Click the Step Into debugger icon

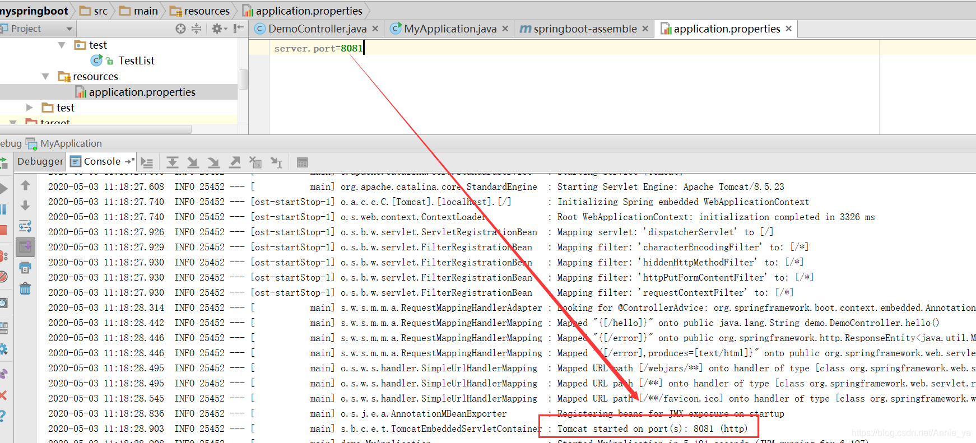click(x=193, y=162)
